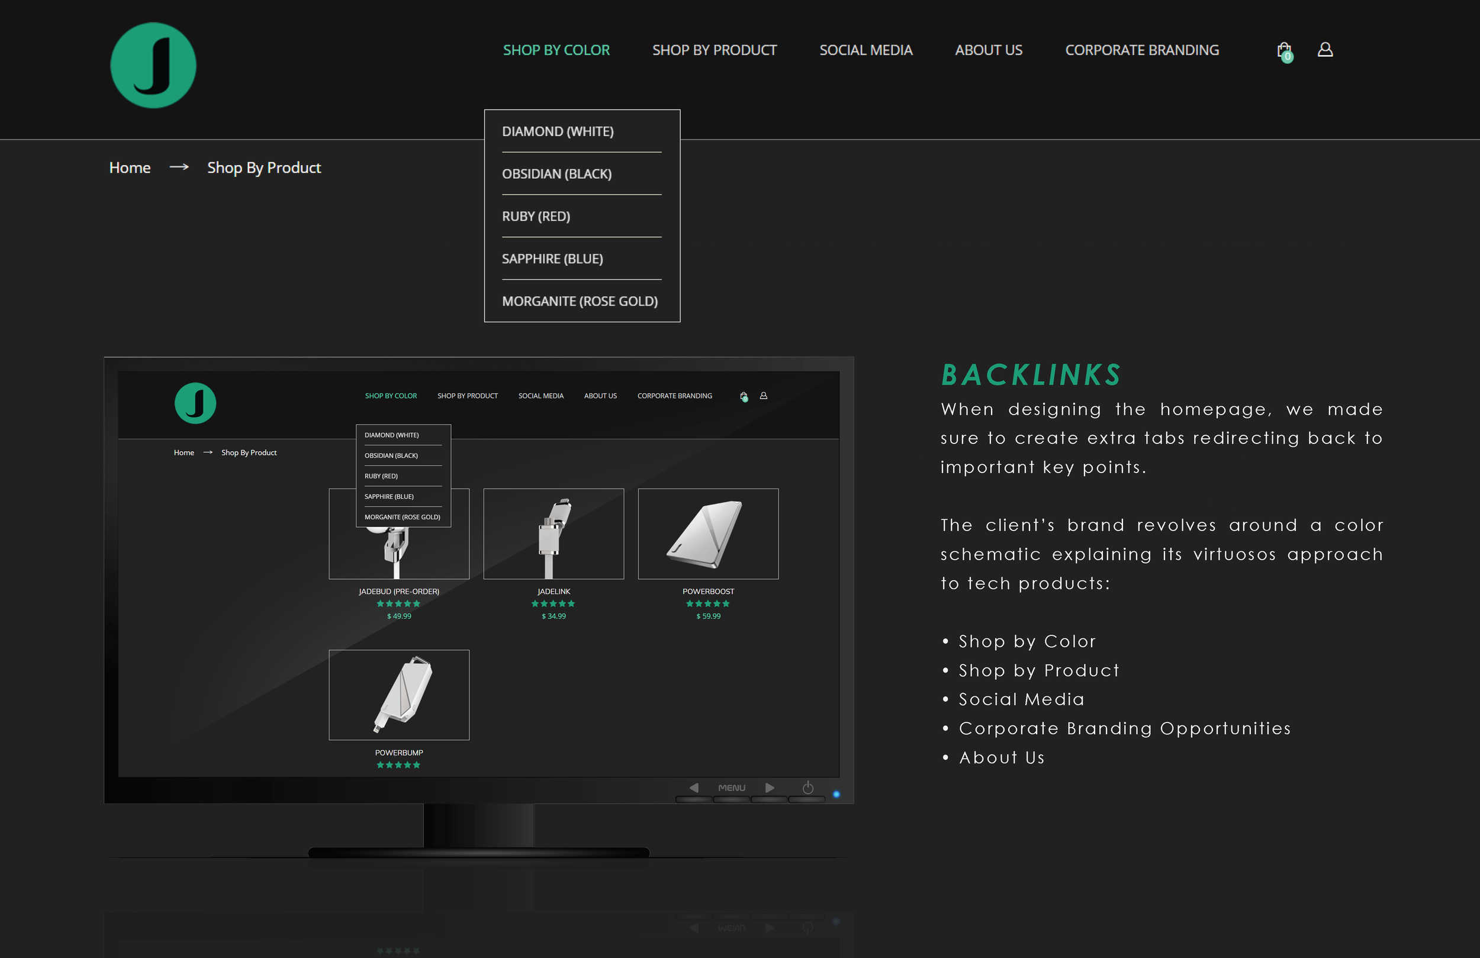Click the small cart icon inside monitor screen
The image size is (1480, 958).
click(744, 396)
